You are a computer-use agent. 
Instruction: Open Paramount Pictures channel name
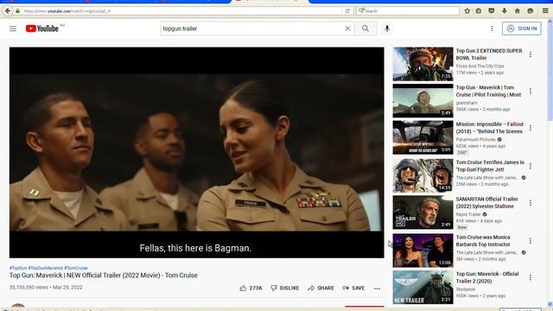pos(475,139)
